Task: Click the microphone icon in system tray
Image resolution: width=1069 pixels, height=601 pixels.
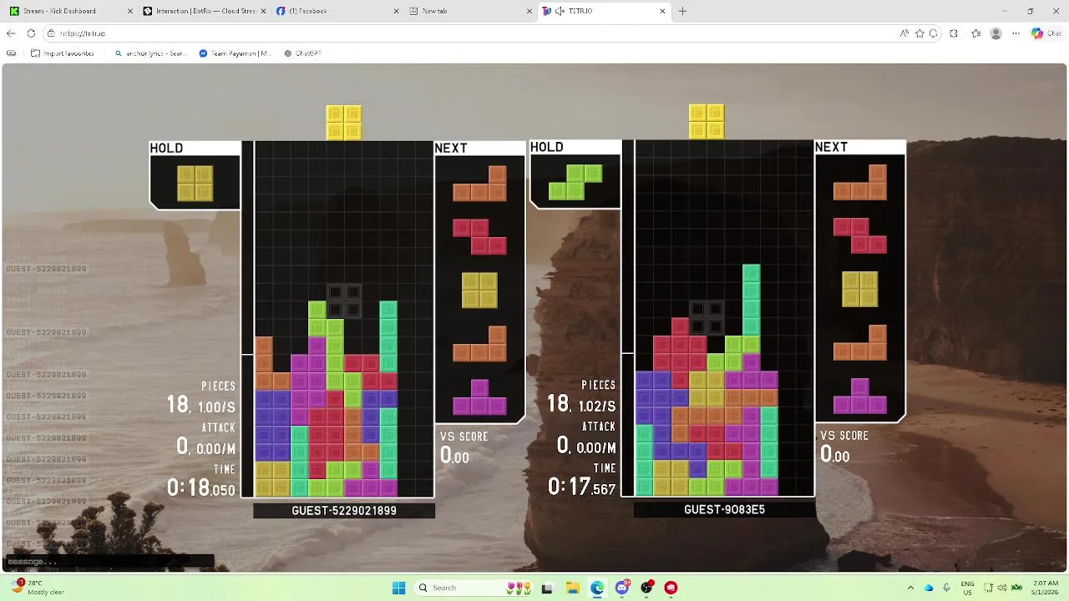Action: pos(947,588)
